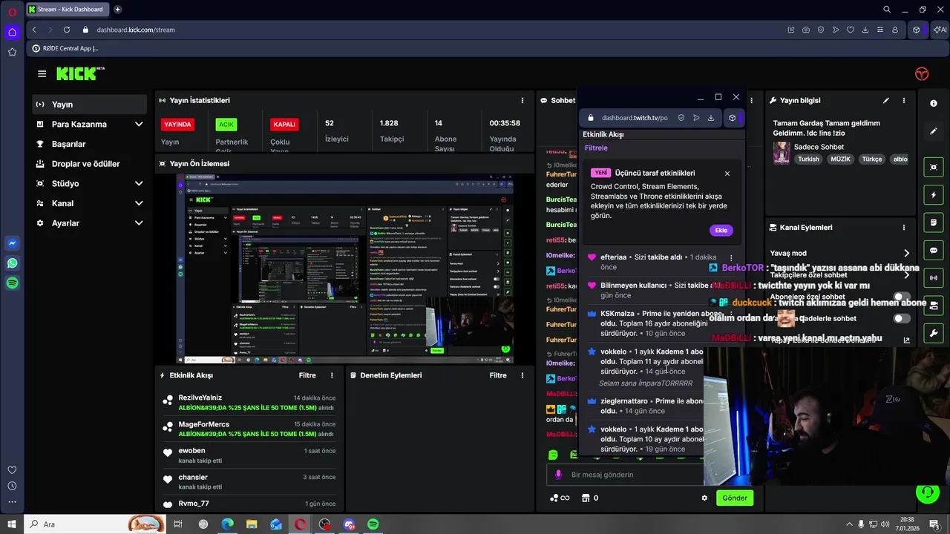This screenshot has height=534, width=950.
Task: Open Etkinlik Akışı Filtre button
Action: pos(307,375)
